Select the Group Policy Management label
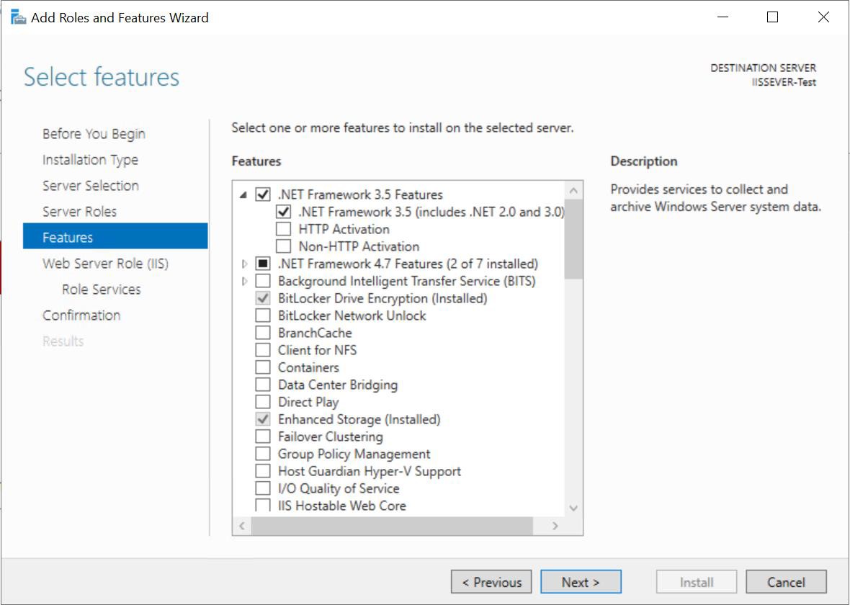Viewport: 850px width, 605px height. (354, 454)
